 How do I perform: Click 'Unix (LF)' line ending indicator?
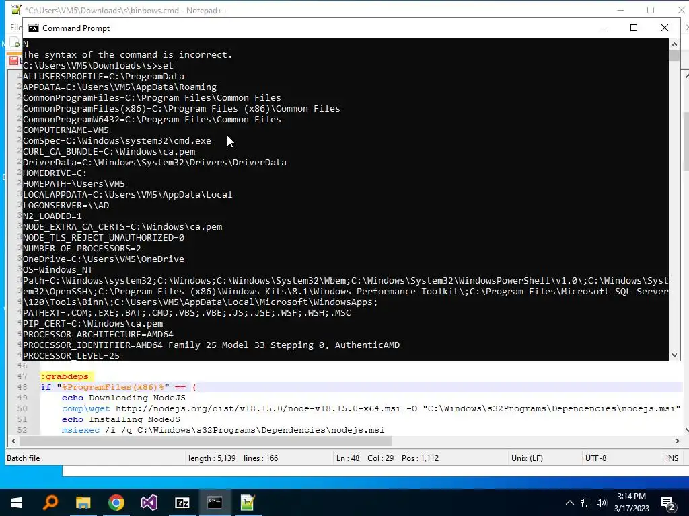527,458
